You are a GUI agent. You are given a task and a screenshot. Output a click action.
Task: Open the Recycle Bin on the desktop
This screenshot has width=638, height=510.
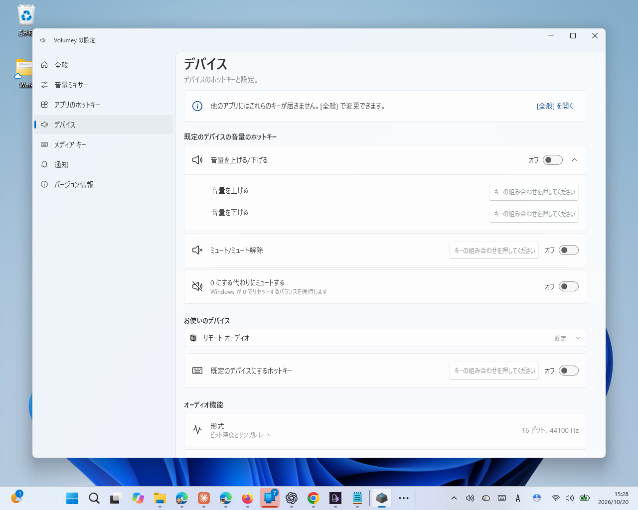point(26,20)
